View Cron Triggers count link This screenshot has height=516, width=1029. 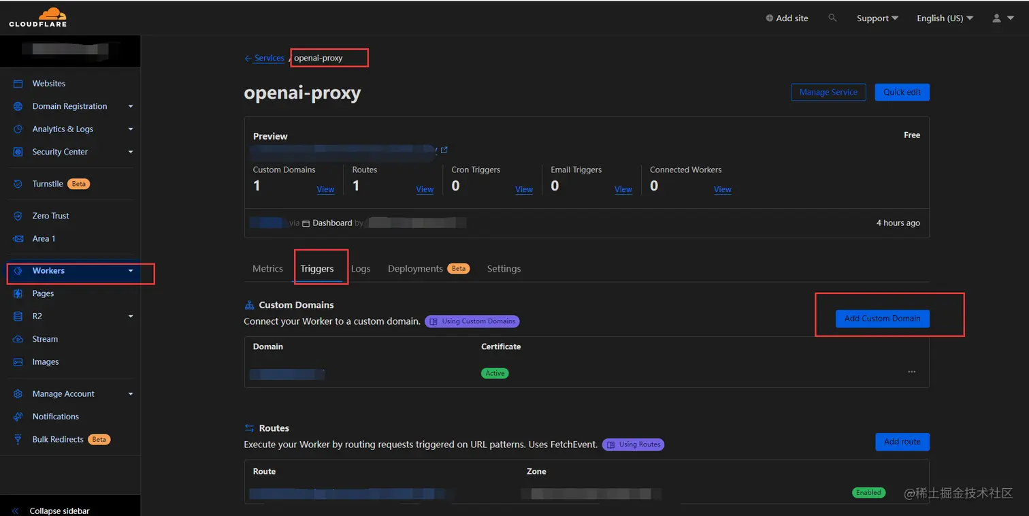(x=524, y=189)
